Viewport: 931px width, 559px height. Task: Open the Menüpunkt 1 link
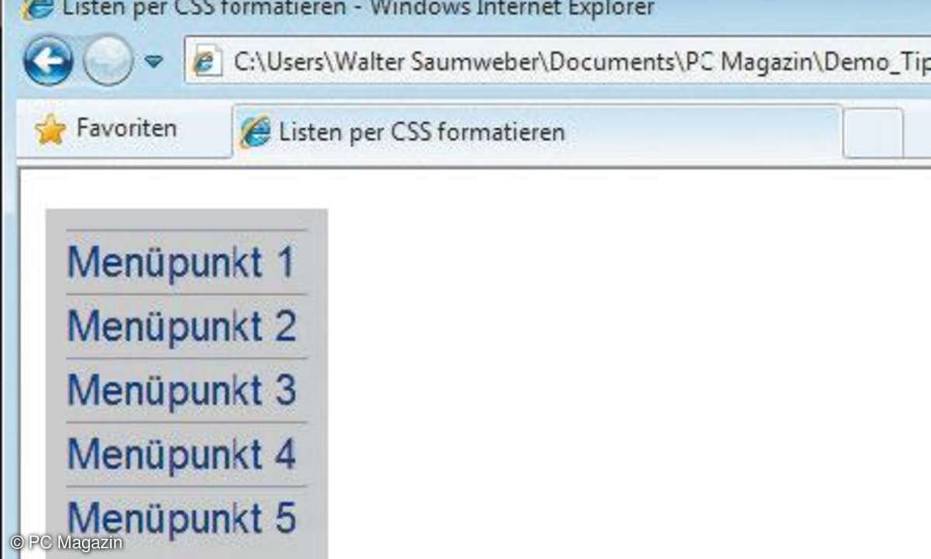(x=181, y=262)
